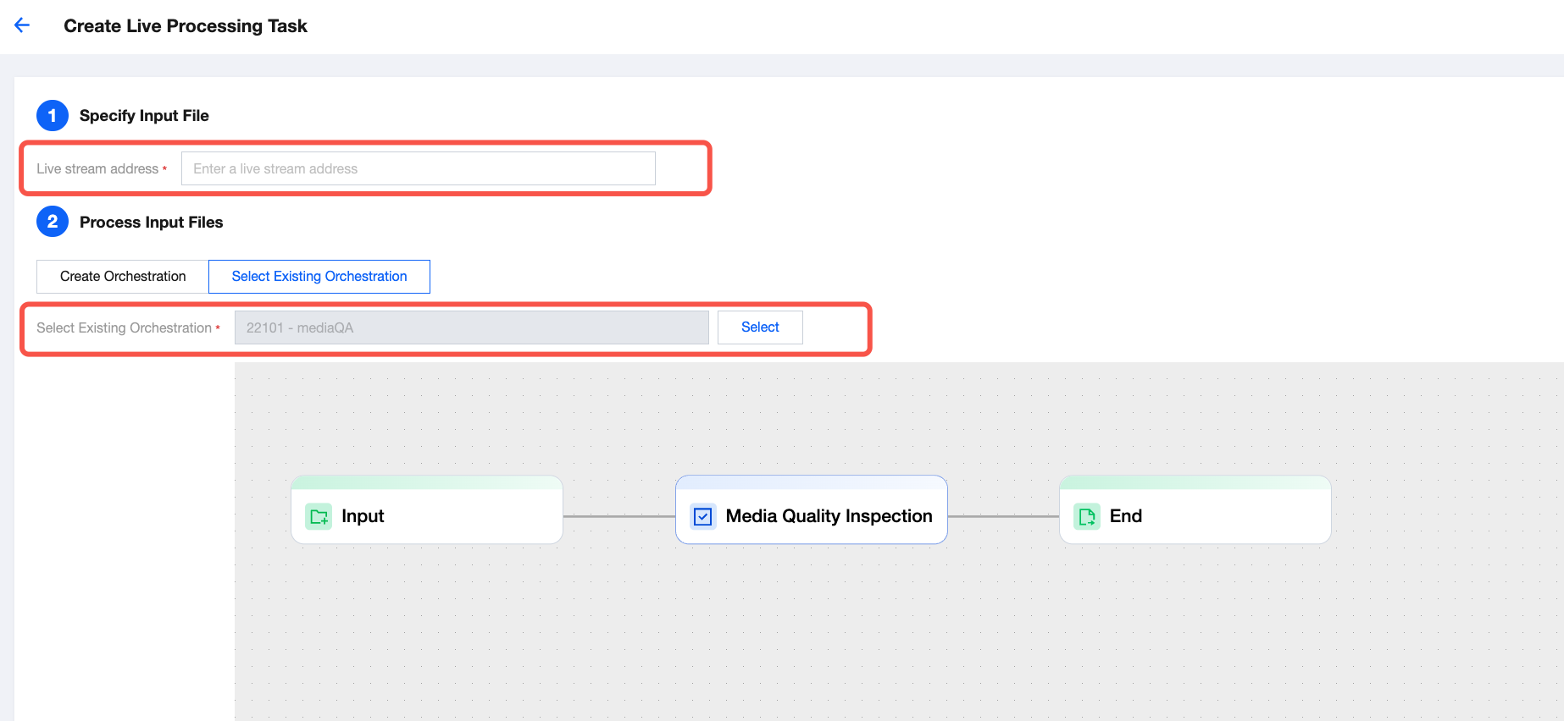Focus the live stream address input
This screenshot has height=721, width=1564.
(x=418, y=168)
